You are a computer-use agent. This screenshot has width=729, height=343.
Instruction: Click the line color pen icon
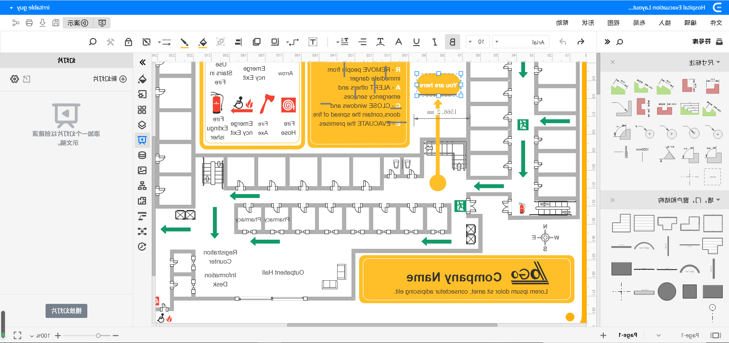pos(185,42)
